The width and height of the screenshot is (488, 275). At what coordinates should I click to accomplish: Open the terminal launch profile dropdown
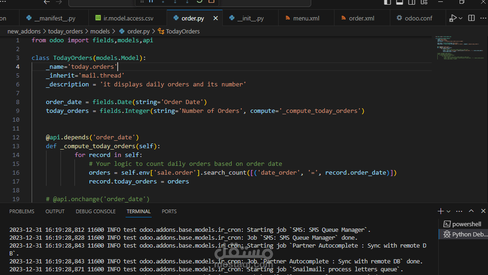pos(448,211)
